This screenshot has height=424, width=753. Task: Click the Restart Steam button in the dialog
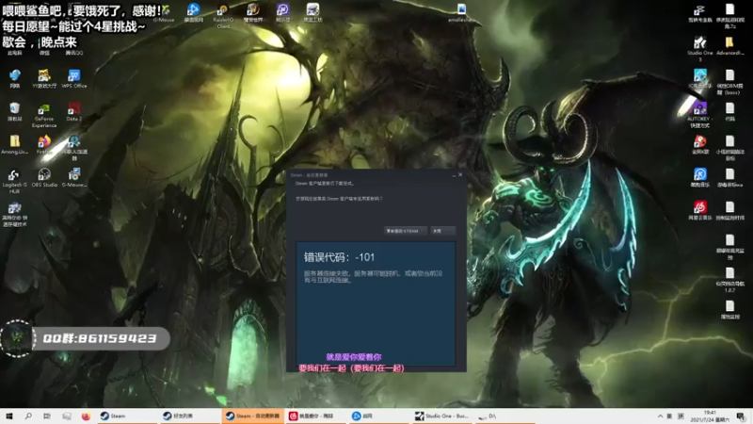[x=406, y=231]
